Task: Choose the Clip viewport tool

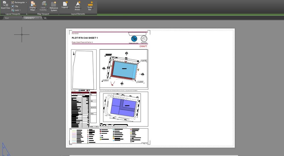Action: (15, 6)
